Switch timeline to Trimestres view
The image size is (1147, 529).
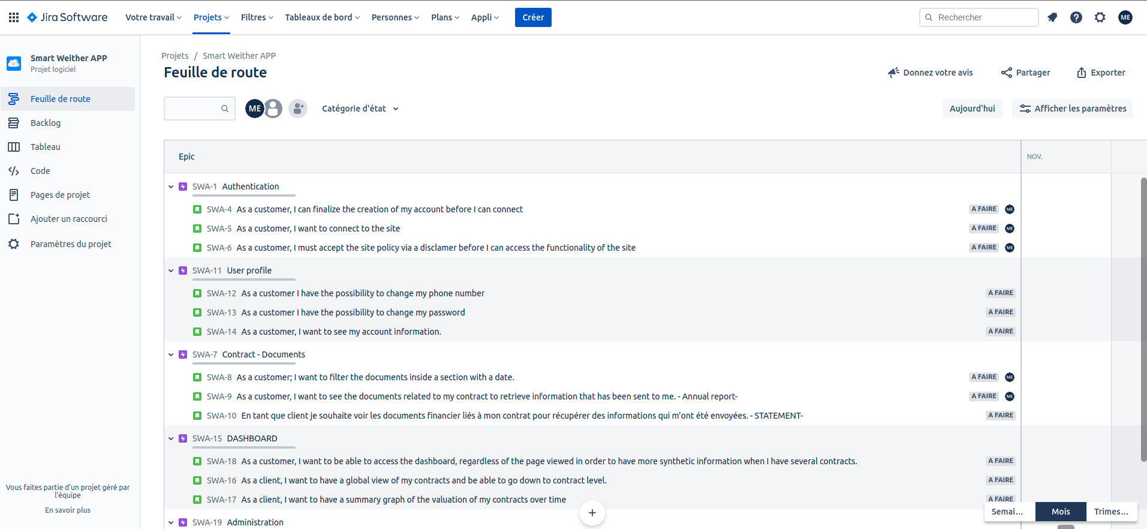(x=1112, y=512)
